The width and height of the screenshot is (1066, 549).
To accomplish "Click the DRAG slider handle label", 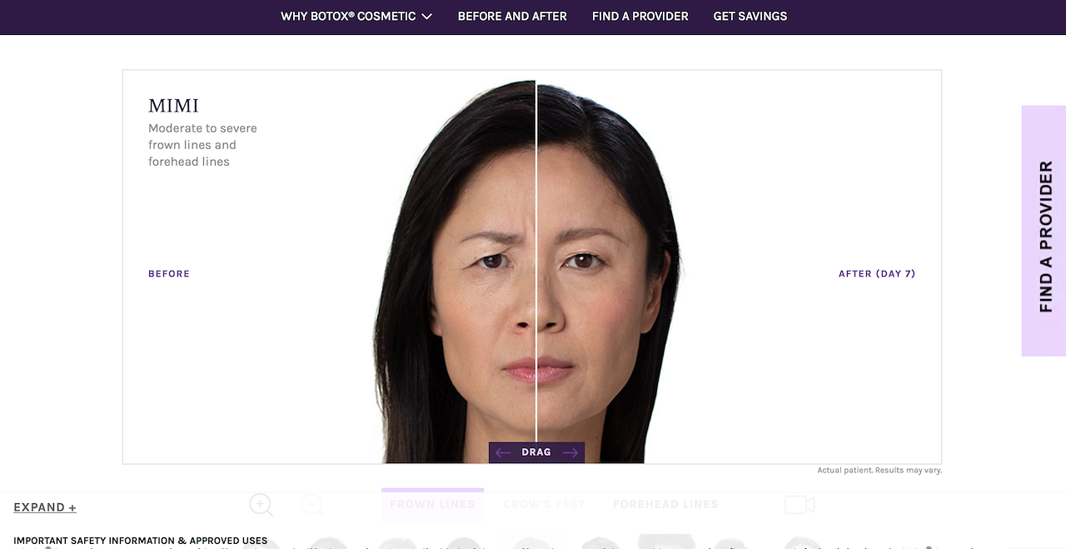I will pyautogui.click(x=536, y=452).
